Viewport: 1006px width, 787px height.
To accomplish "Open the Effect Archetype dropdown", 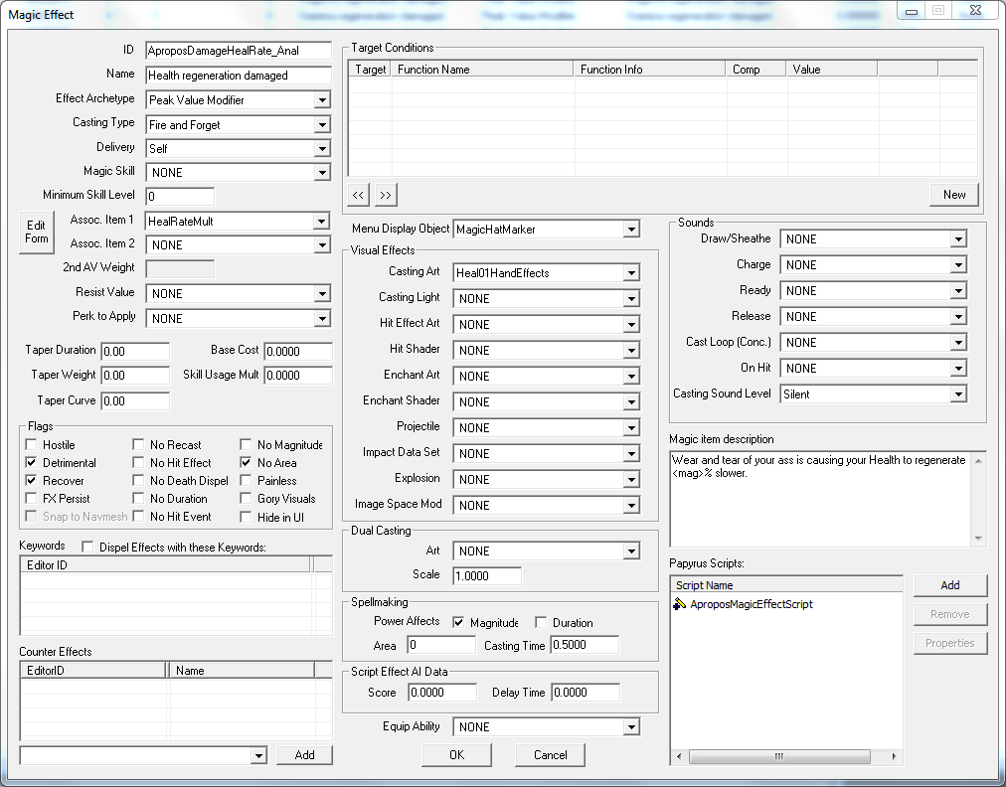I will point(322,100).
